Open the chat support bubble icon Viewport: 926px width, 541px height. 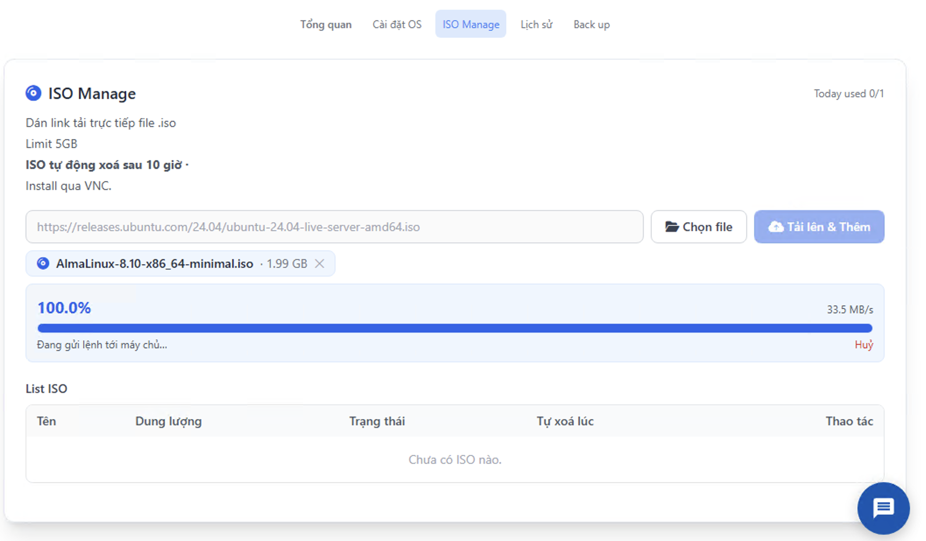pos(883,508)
